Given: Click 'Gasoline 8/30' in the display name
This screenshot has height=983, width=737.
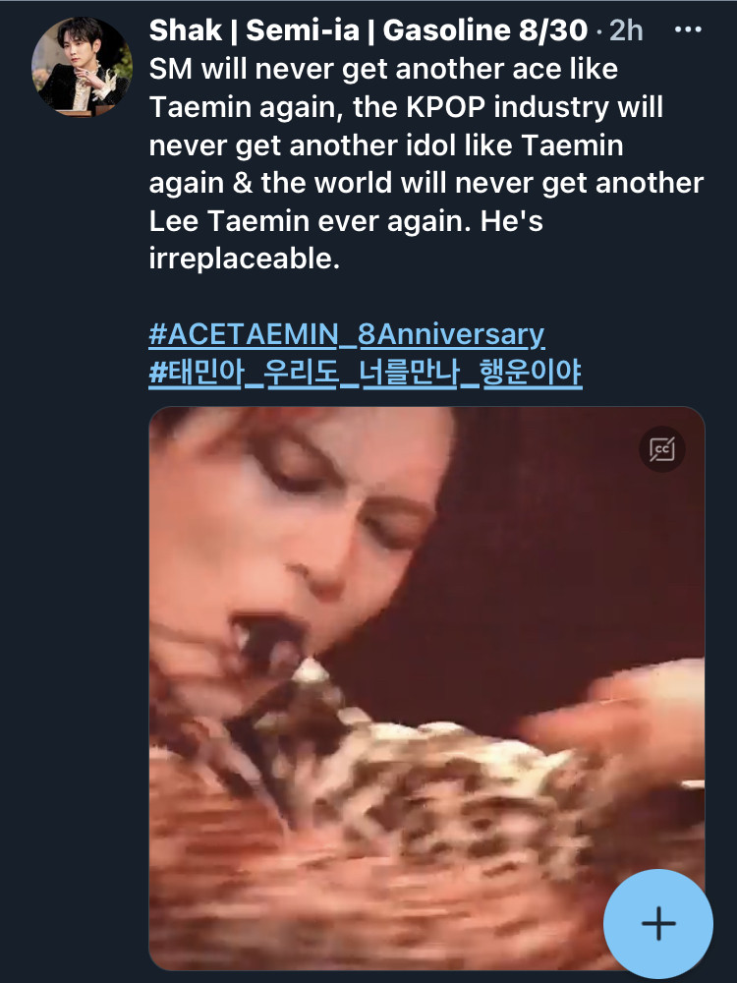Looking at the screenshot, I should tap(485, 29).
